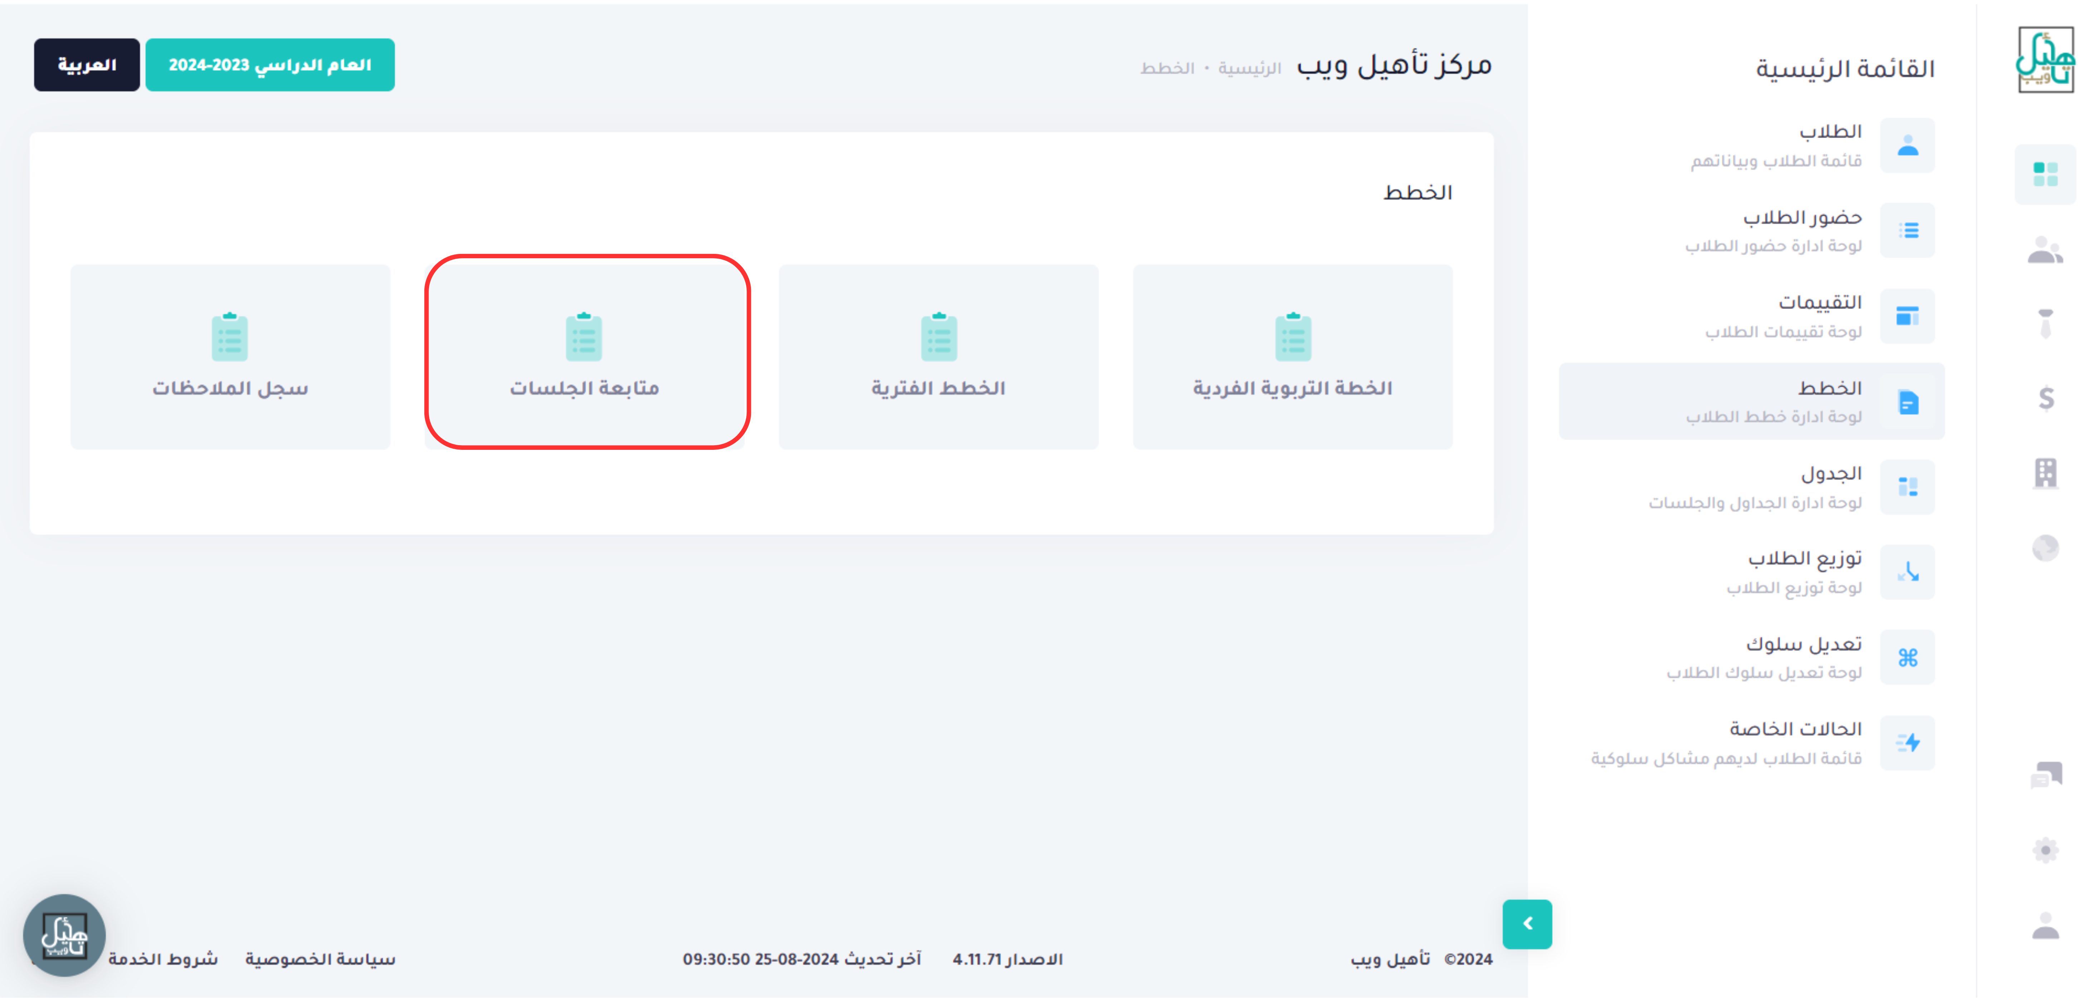Image resolution: width=2093 pixels, height=998 pixels.
Task: Open the متابعة الجلسات card label
Action: tap(584, 388)
